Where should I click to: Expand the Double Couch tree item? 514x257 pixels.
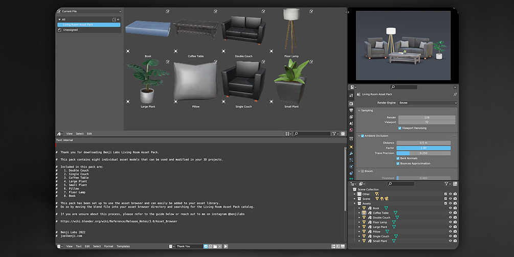359,217
